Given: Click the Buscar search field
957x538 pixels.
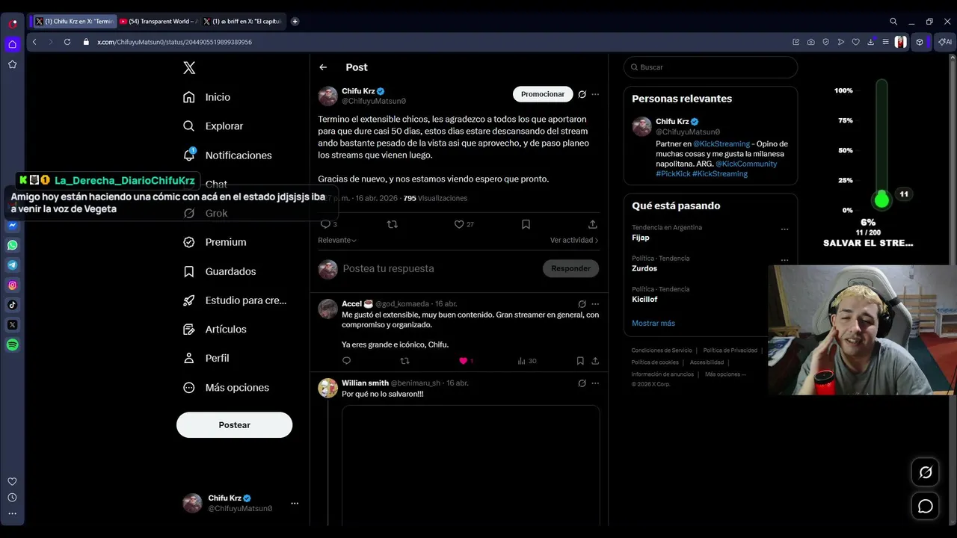Looking at the screenshot, I should click(710, 67).
